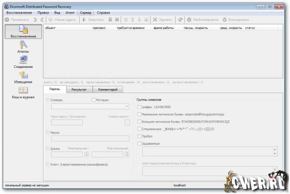Click the Максимальная length stepper arrows
This screenshot has height=194, width=290.
[x=127, y=155]
